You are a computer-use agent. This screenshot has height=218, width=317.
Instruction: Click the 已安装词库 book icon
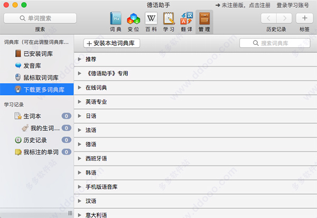click(x=18, y=53)
